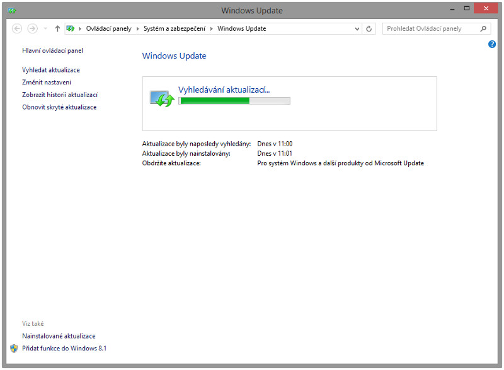Open the address bar history dropdown
The width and height of the screenshot is (504, 370).
click(x=357, y=28)
